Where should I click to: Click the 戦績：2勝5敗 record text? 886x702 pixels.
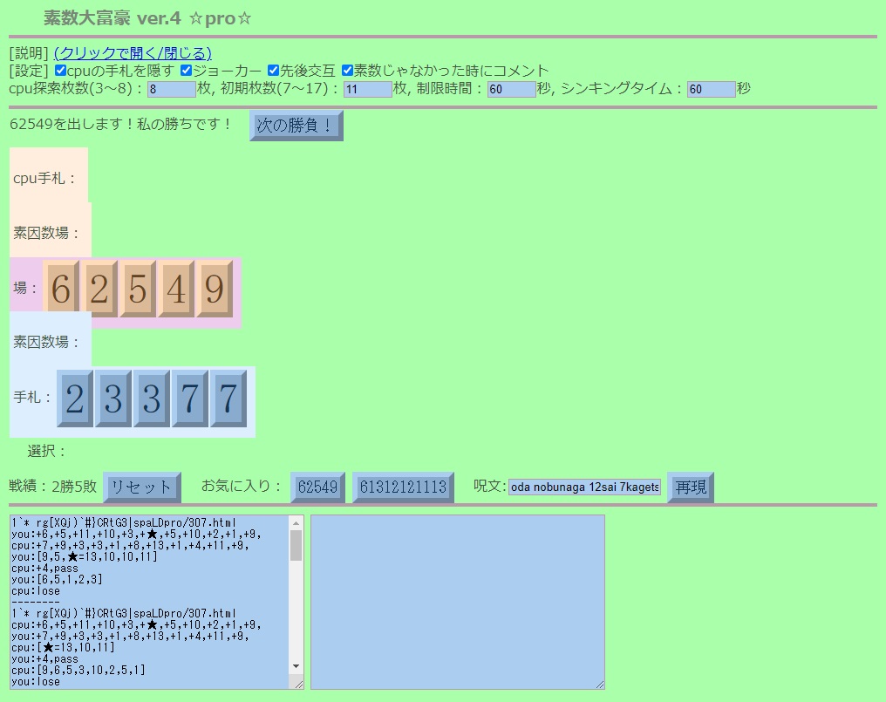(x=53, y=486)
